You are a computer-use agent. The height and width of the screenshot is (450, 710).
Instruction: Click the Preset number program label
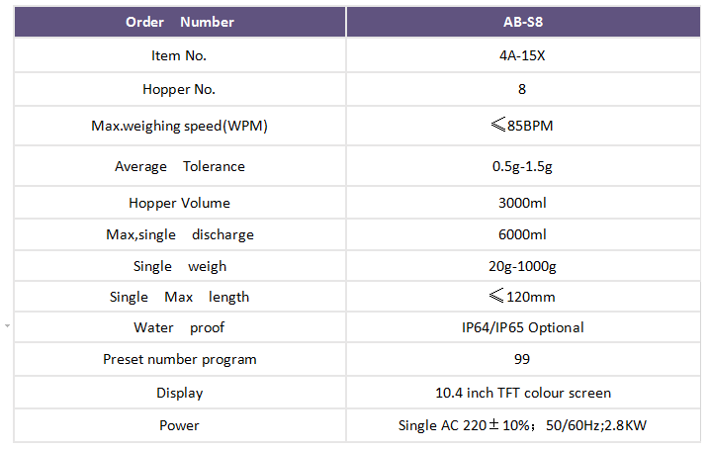(180, 359)
